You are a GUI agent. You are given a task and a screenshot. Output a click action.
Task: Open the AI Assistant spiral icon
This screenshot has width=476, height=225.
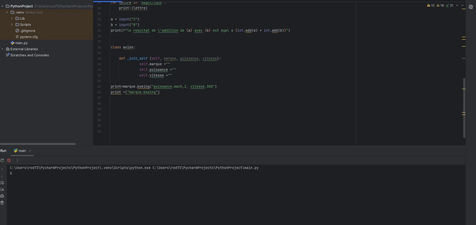click(471, 7)
